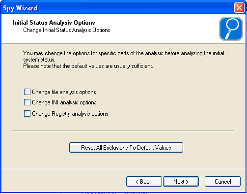Click the 'Change file analysis options' label text
The height and width of the screenshot is (194, 247).
pos(64,92)
